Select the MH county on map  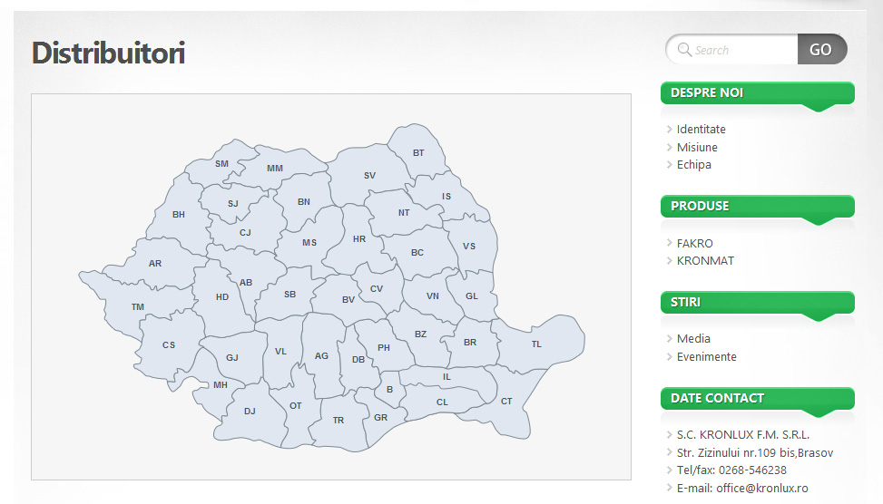pos(221,384)
